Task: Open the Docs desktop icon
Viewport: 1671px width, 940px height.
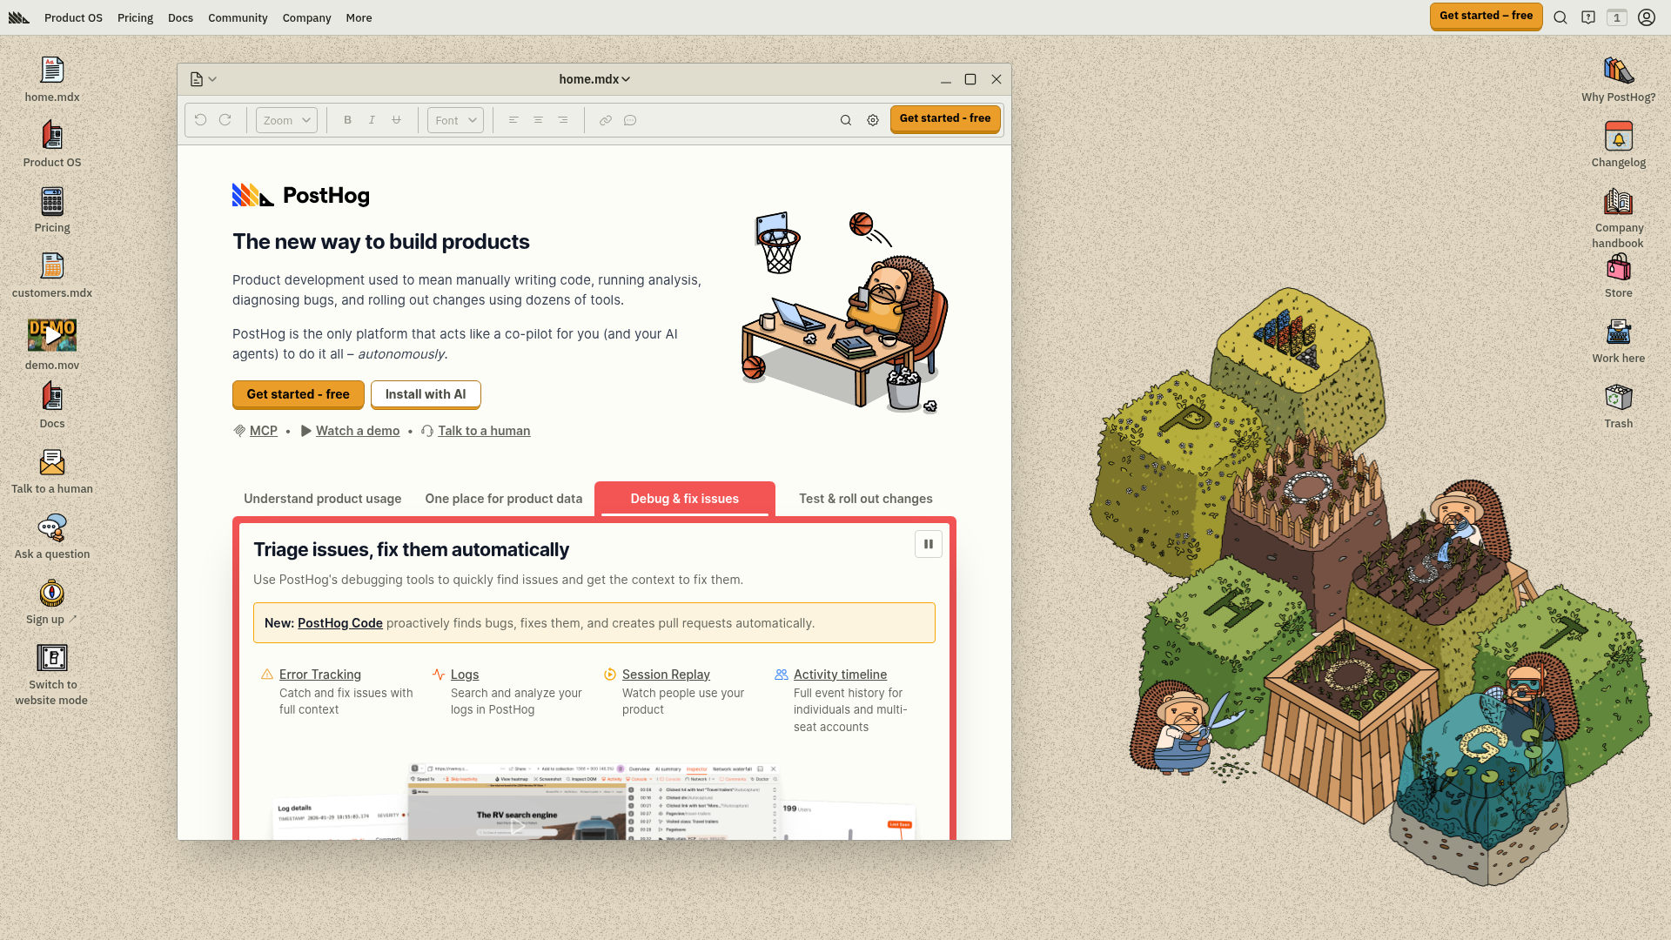Action: 52,406
